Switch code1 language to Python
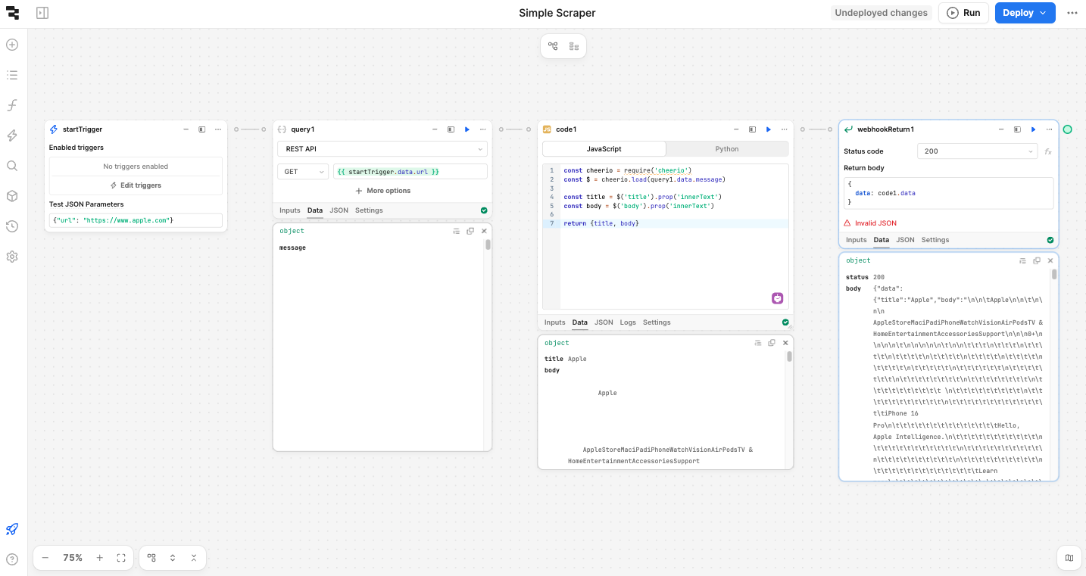 (726, 149)
